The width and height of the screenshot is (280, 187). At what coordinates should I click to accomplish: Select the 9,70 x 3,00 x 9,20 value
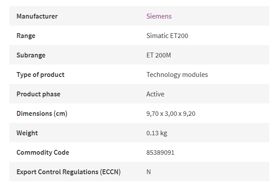(x=171, y=114)
